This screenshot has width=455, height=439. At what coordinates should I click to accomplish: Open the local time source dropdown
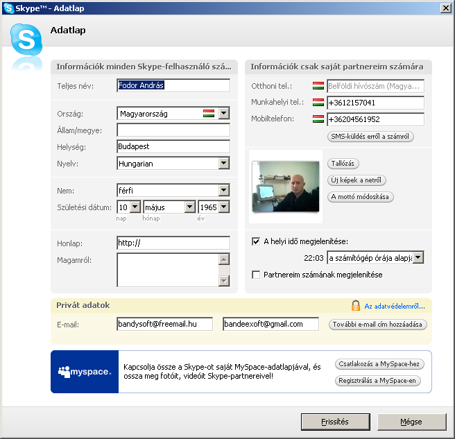pos(418,258)
